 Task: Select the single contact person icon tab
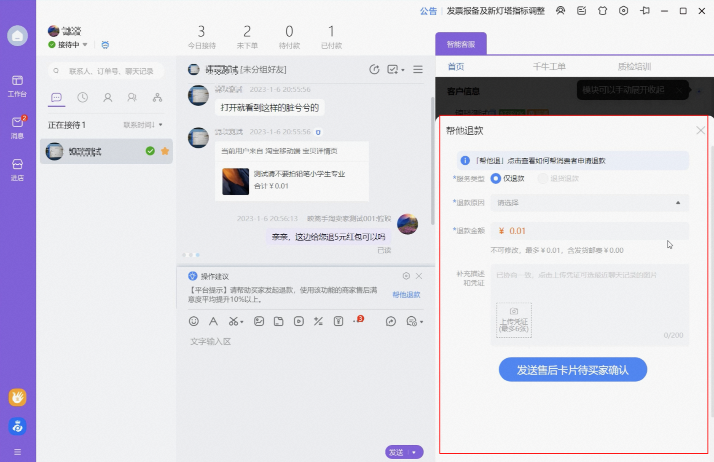click(x=107, y=98)
